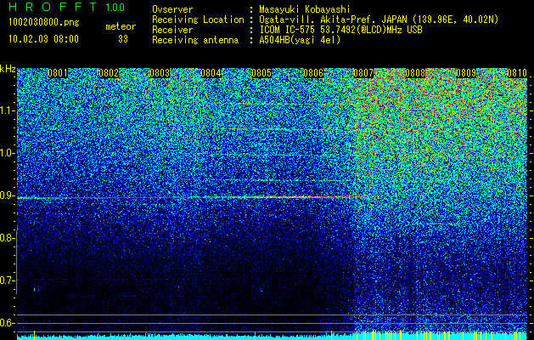This screenshot has width=534, height=340.
Task: Click the 'Ovserver' field label
Action: click(172, 9)
